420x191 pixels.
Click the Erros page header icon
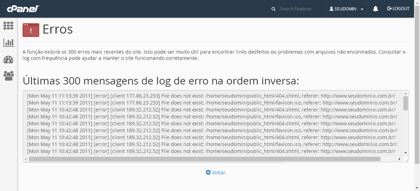click(31, 30)
